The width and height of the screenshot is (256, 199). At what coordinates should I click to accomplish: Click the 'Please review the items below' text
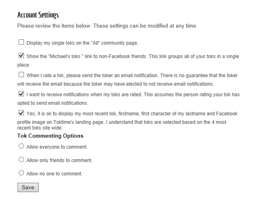(x=107, y=26)
